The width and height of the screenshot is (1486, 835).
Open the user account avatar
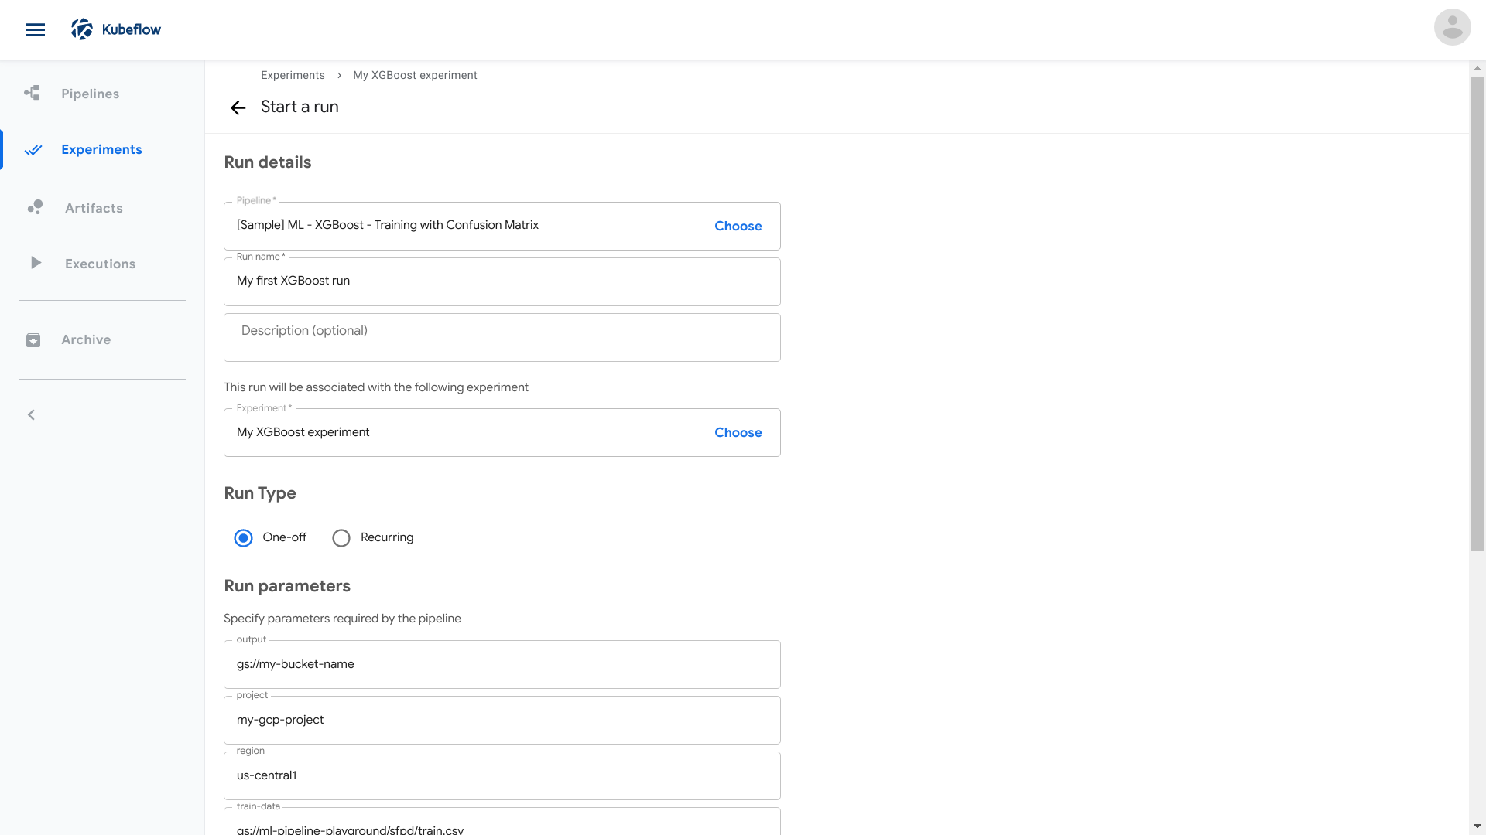tap(1452, 27)
